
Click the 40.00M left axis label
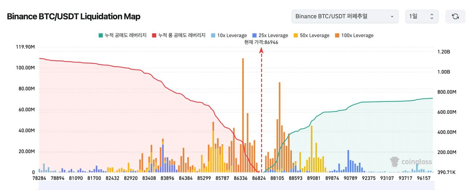point(26,131)
